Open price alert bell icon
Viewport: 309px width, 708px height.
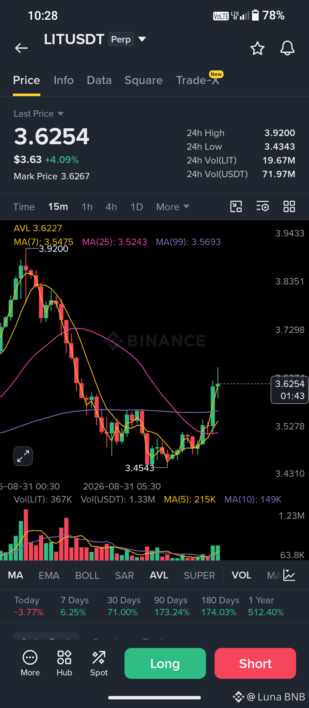pos(288,48)
